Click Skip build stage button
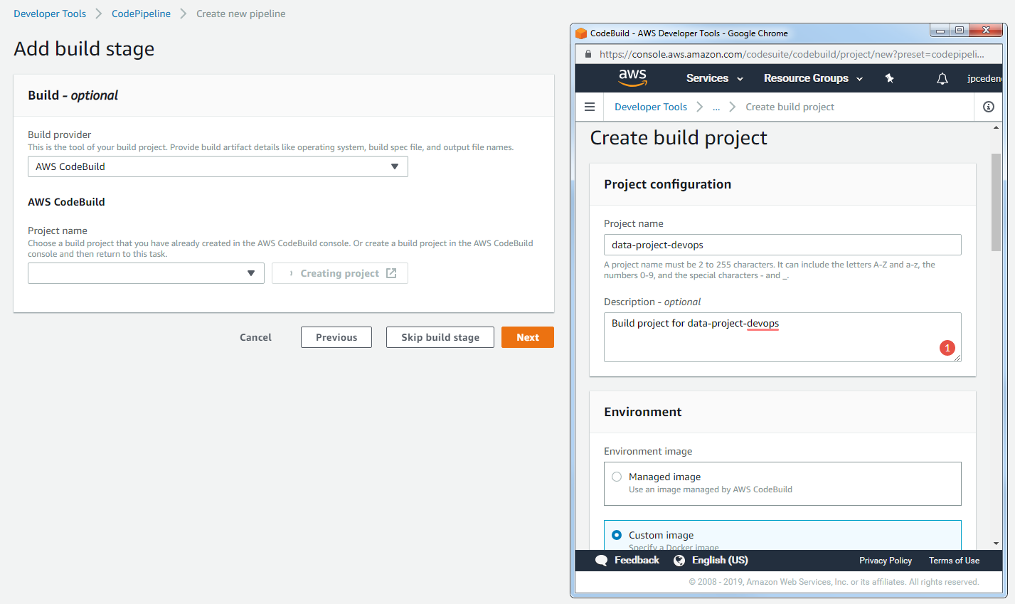Image resolution: width=1015 pixels, height=604 pixels. pos(440,337)
